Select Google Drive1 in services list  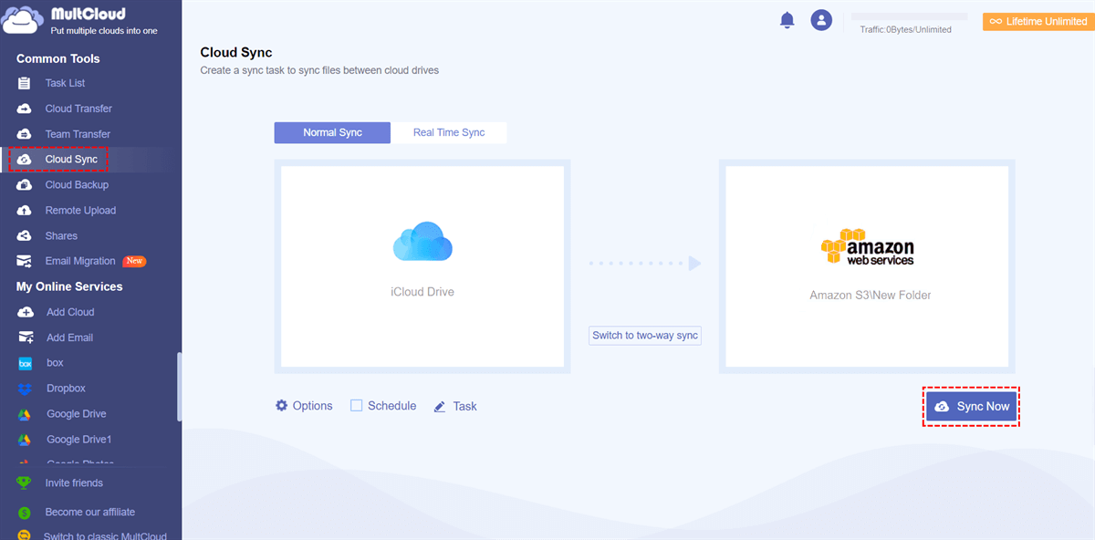pos(78,440)
